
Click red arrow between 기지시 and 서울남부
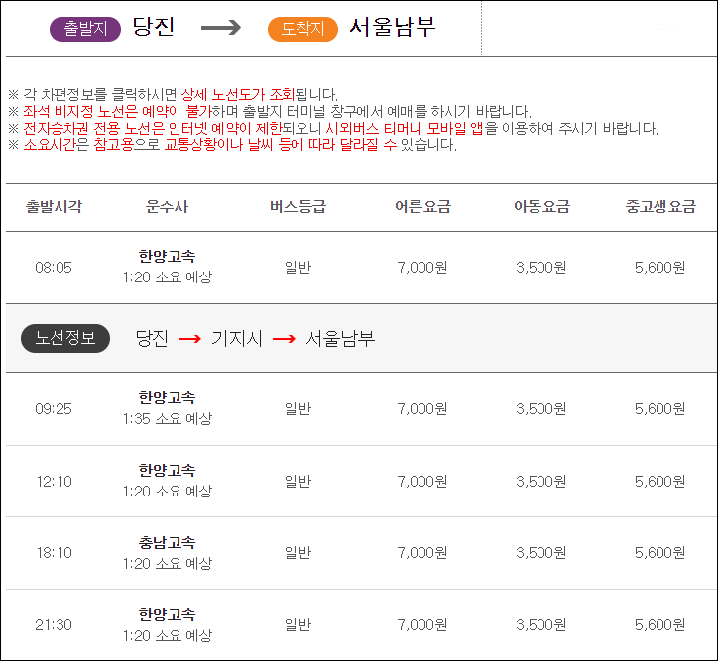[284, 339]
